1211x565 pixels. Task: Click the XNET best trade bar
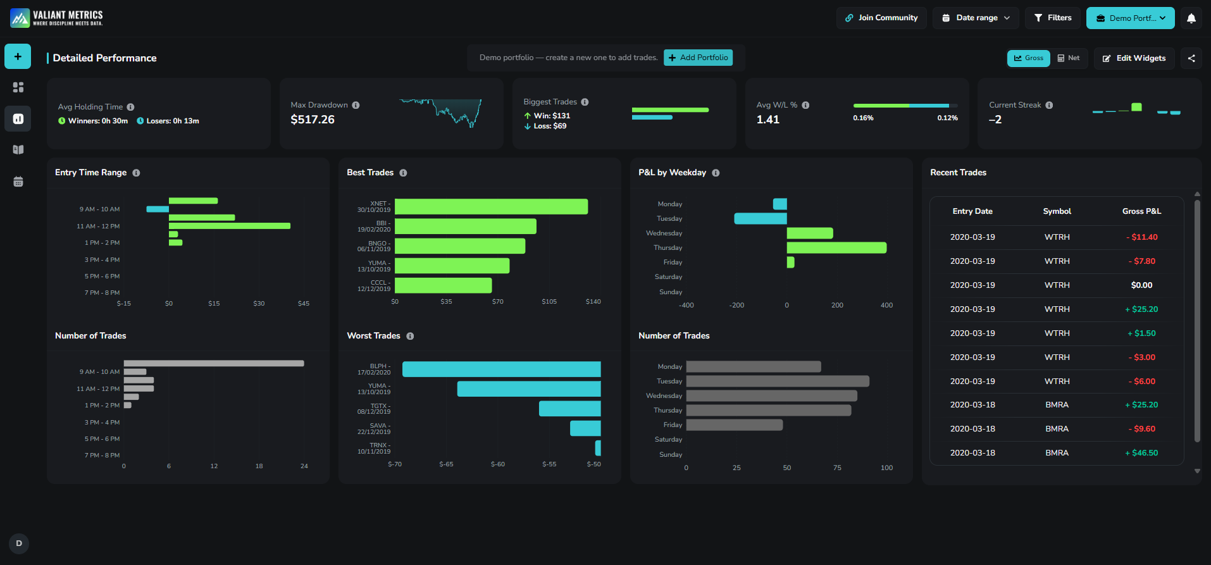pyautogui.click(x=491, y=207)
